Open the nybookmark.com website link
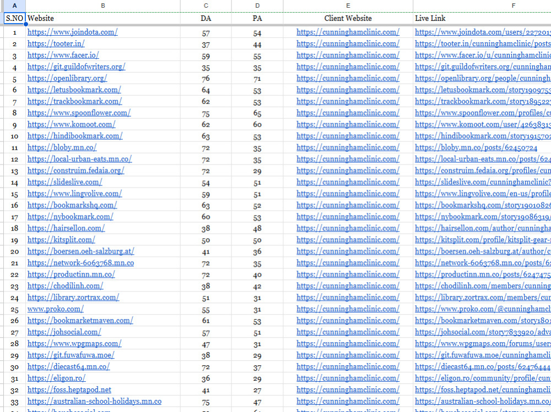 71,217
